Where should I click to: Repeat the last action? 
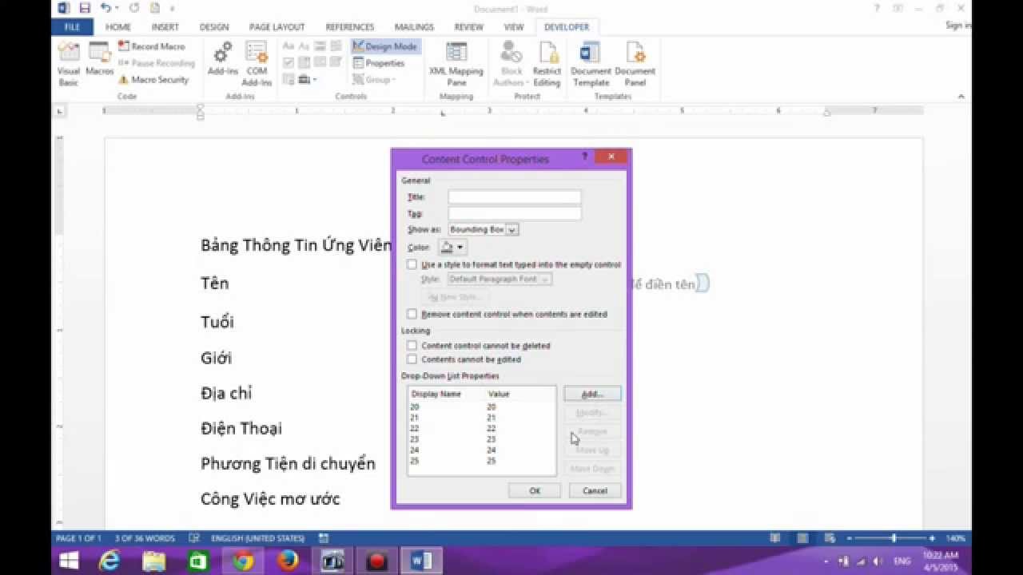click(134, 8)
